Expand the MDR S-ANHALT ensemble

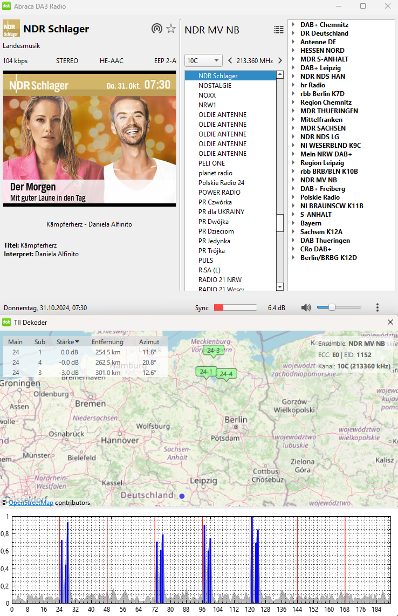point(293,59)
